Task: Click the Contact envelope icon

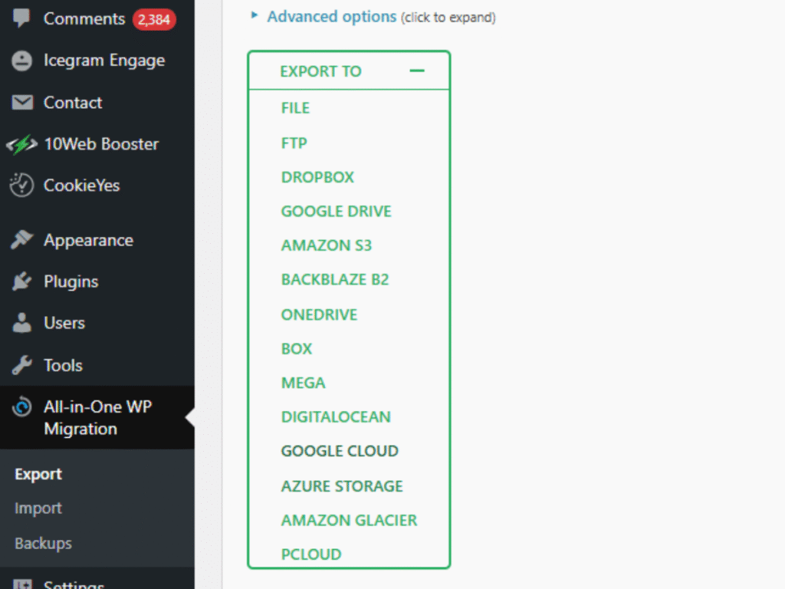Action: (22, 103)
